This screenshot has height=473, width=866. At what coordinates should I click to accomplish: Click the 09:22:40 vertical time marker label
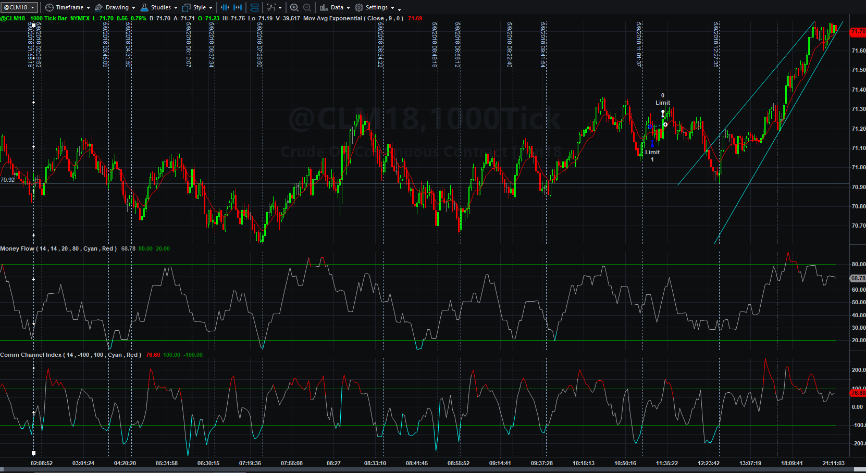(510, 45)
